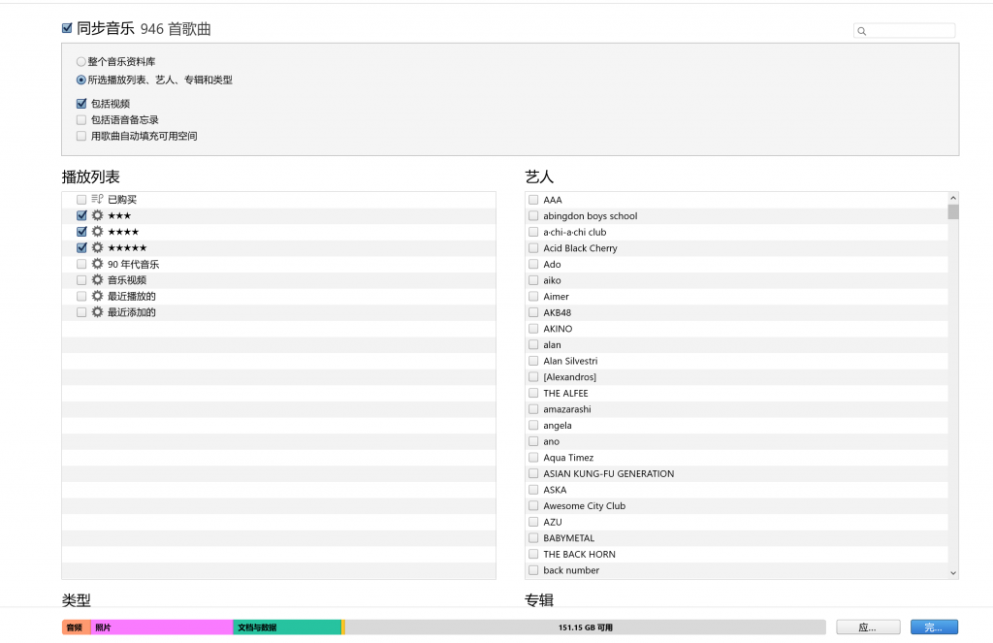
Task: Click the green 文档与数据 storage segment
Action: (x=287, y=627)
